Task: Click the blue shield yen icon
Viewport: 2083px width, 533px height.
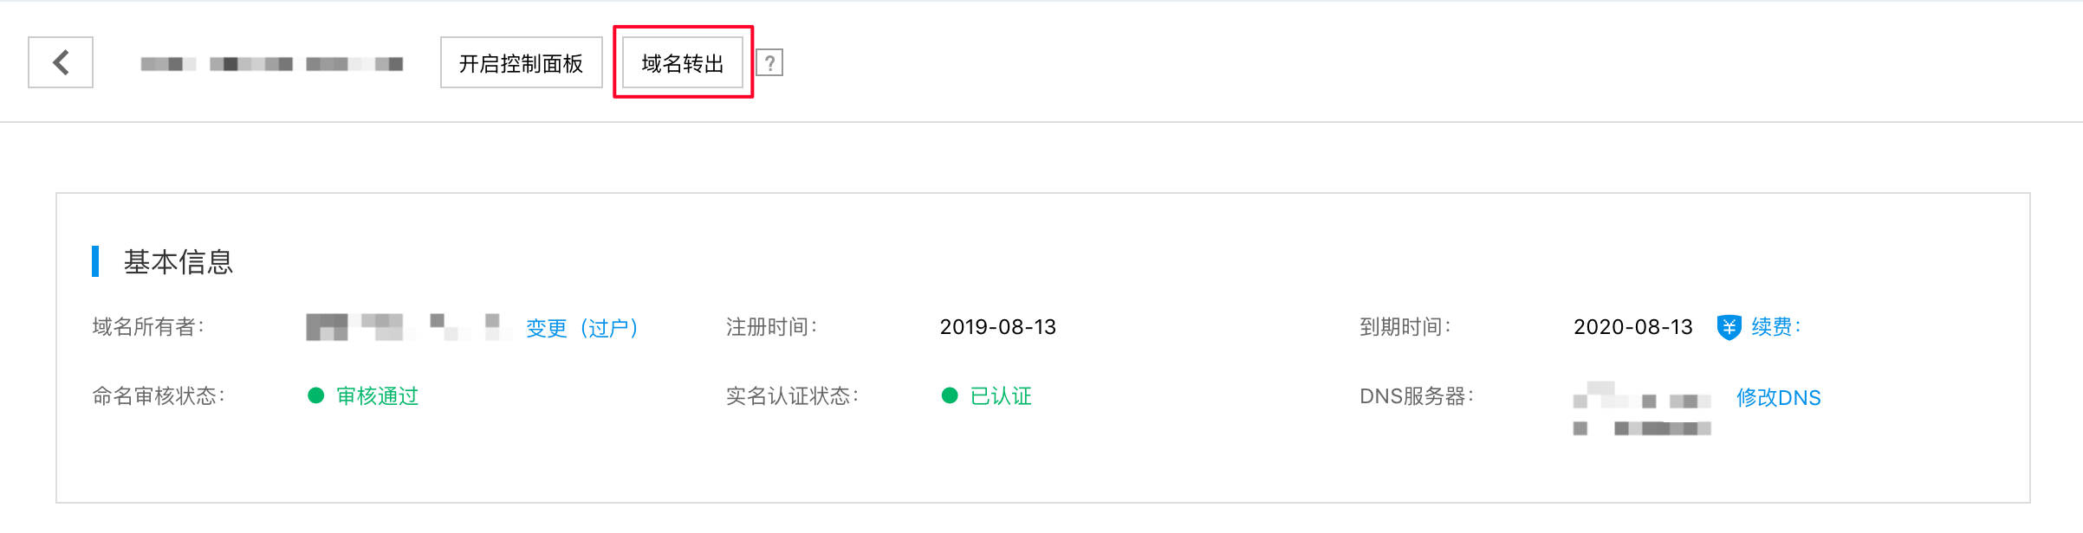Action: coord(1729,327)
